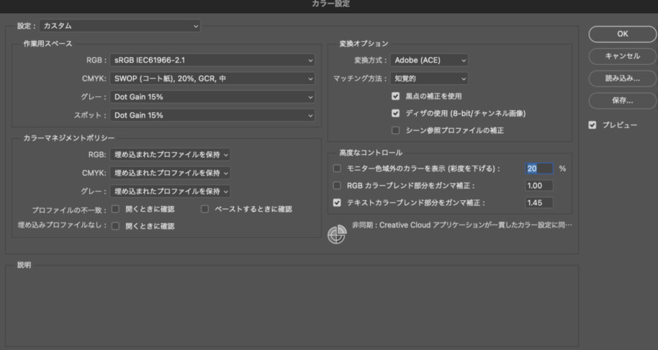Enable シーン参照プロファイルの補正 checkbox
The height and width of the screenshot is (350, 658).
coord(395,130)
